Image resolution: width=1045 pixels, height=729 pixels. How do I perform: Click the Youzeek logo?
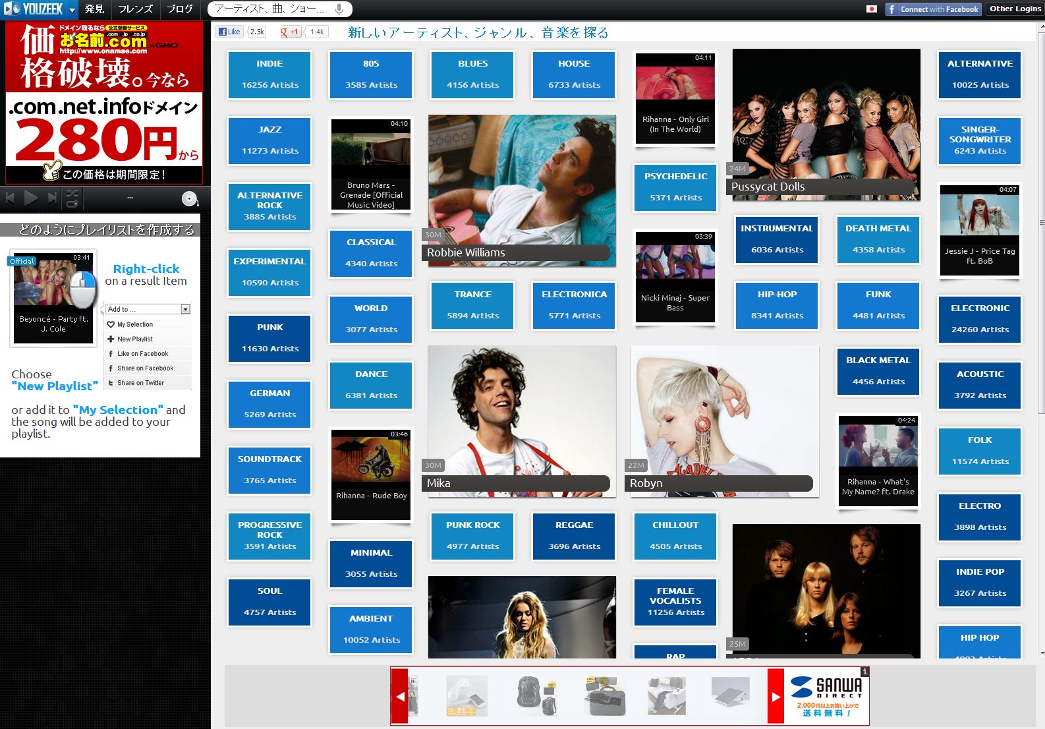click(x=33, y=9)
